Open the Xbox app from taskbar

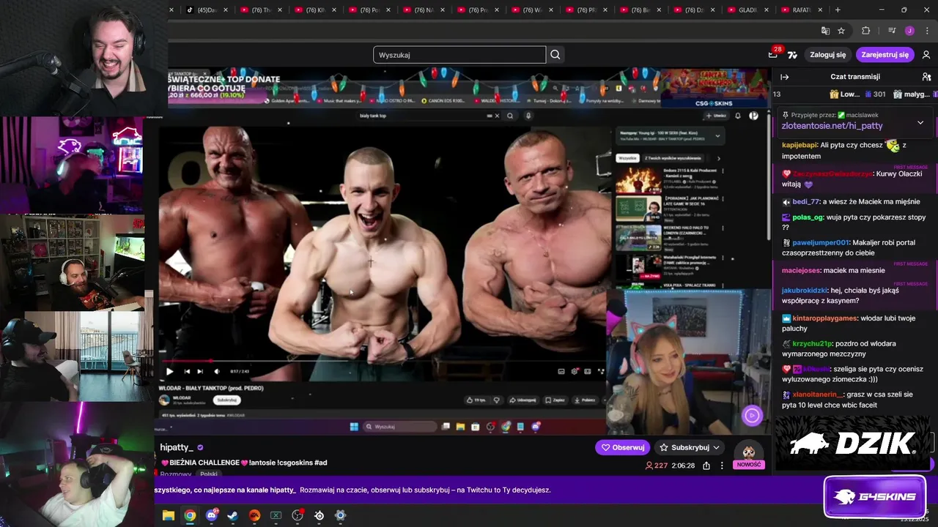click(x=276, y=515)
